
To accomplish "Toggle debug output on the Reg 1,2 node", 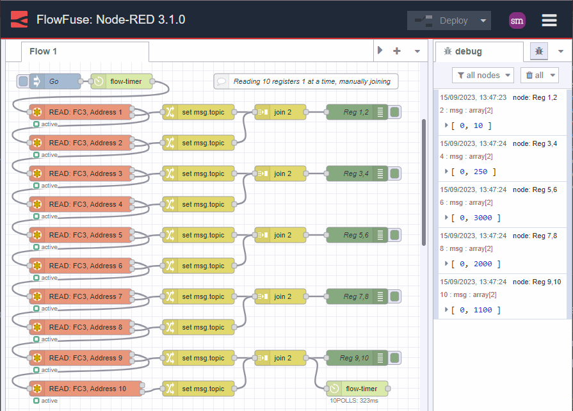I will tap(394, 111).
